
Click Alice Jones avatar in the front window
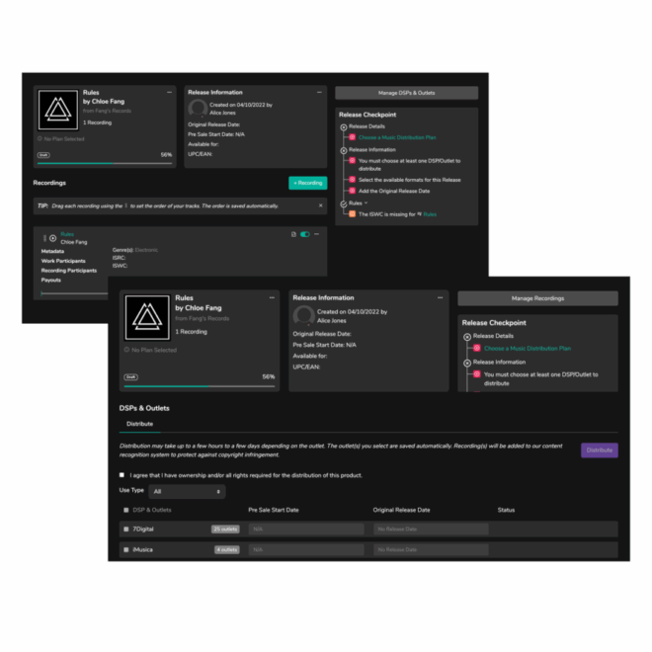[x=304, y=315]
